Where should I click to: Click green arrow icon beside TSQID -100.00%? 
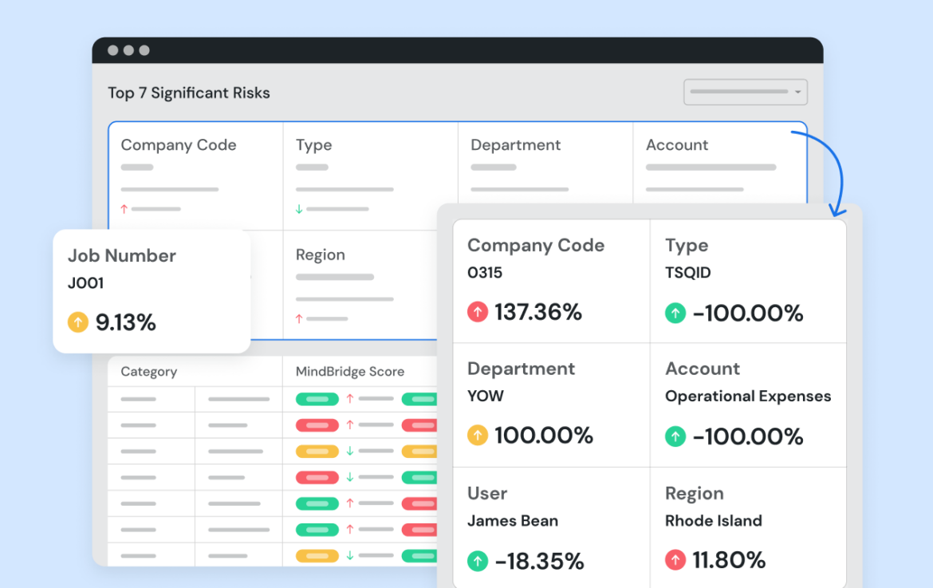coord(675,313)
